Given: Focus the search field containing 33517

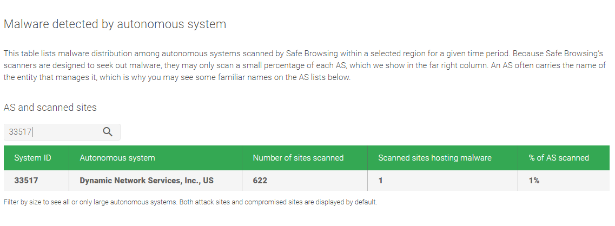Looking at the screenshot, I should (x=51, y=131).
